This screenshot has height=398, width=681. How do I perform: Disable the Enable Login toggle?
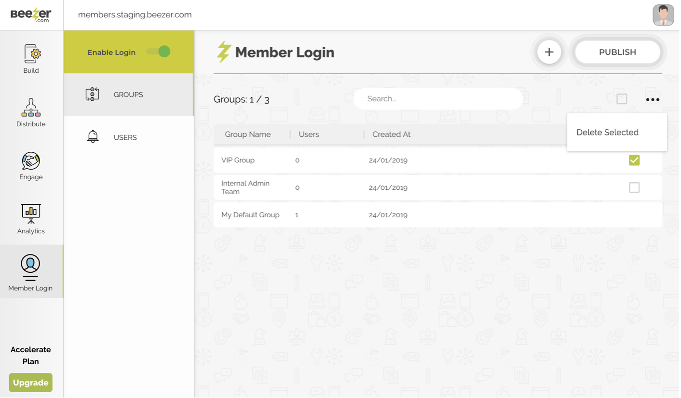[x=159, y=52]
